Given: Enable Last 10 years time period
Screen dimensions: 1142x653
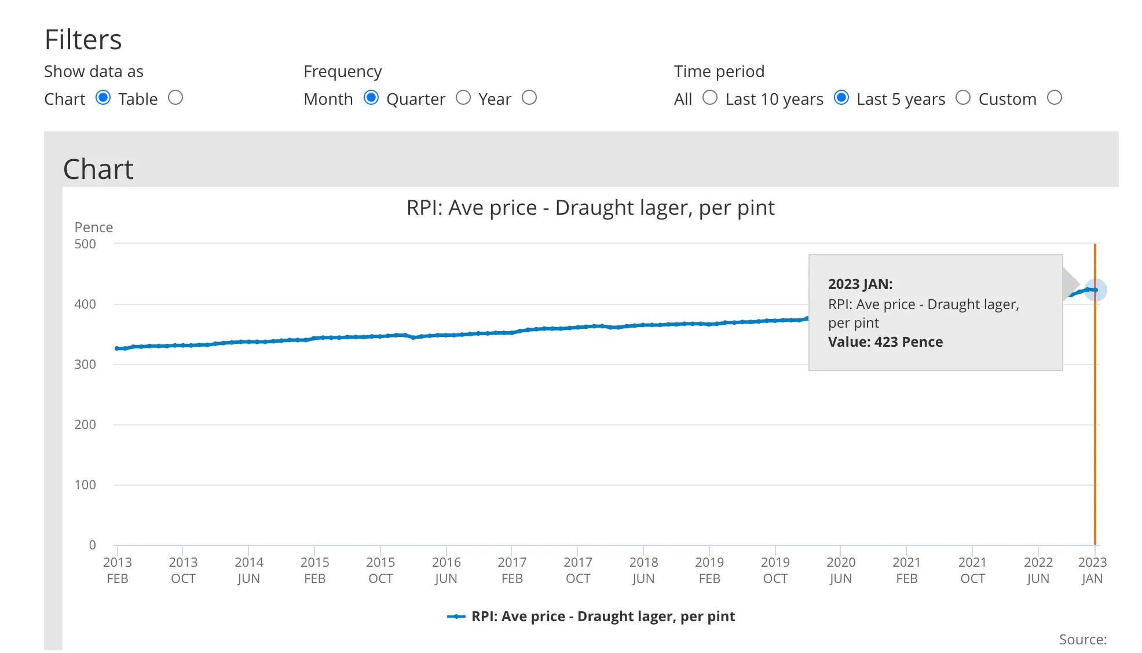Looking at the screenshot, I should [841, 98].
